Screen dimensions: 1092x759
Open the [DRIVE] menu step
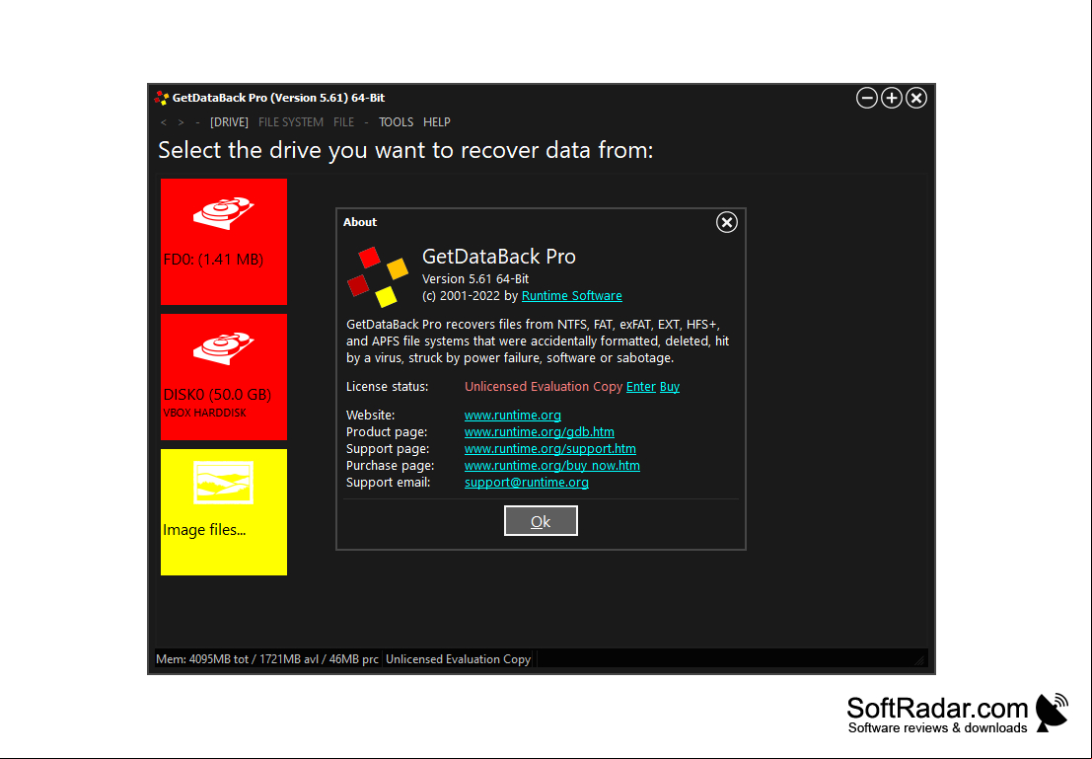click(x=229, y=122)
